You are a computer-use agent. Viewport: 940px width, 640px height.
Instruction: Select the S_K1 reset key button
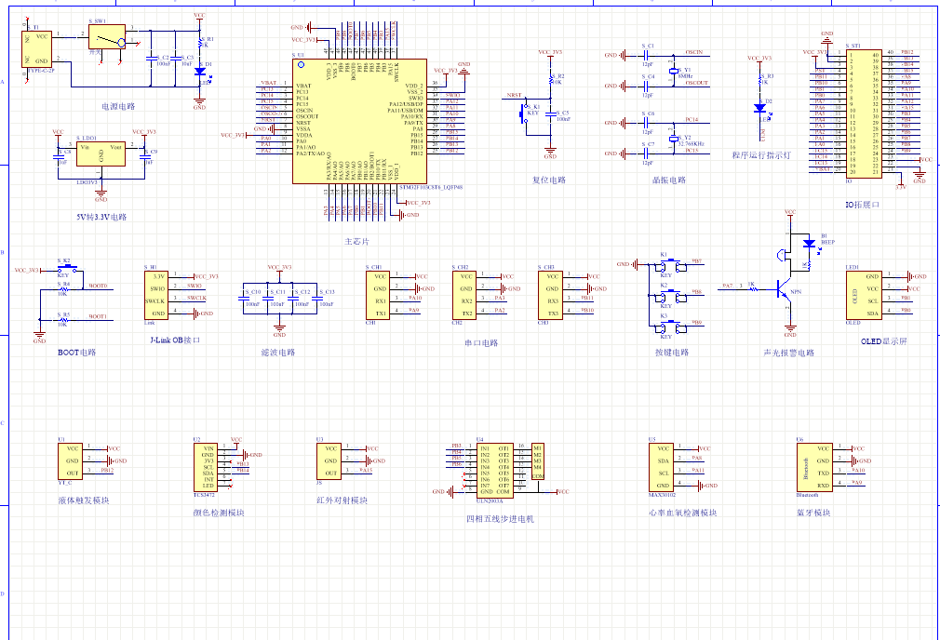tap(525, 110)
